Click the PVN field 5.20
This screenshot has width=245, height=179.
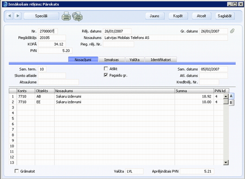(55, 51)
